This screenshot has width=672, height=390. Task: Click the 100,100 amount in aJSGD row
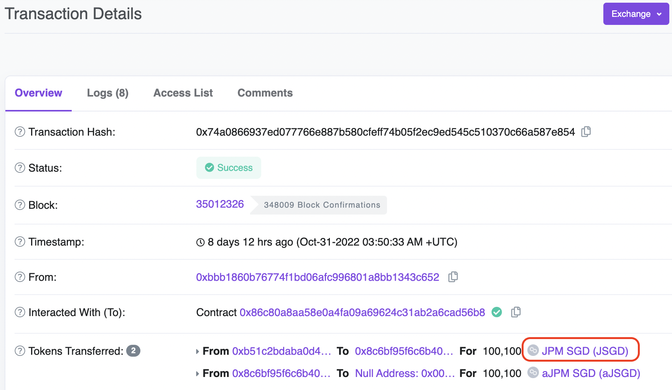(x=502, y=373)
